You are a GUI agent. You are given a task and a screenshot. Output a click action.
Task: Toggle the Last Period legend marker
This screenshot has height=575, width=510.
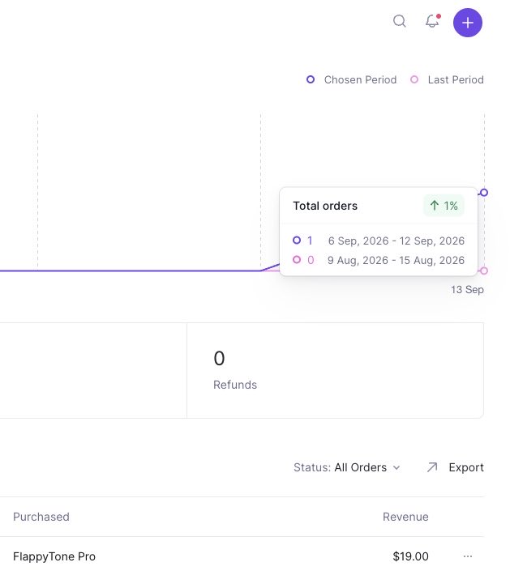click(414, 79)
